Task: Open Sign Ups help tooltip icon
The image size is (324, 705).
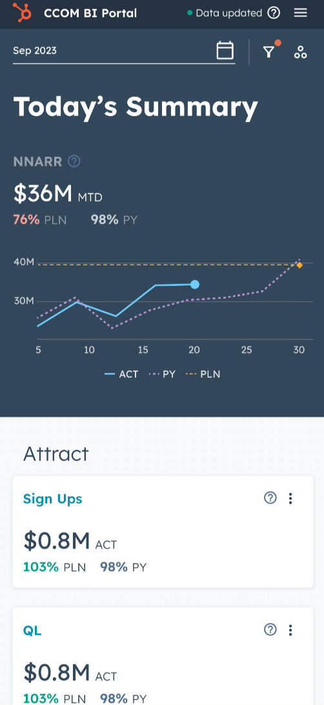Action: click(270, 498)
